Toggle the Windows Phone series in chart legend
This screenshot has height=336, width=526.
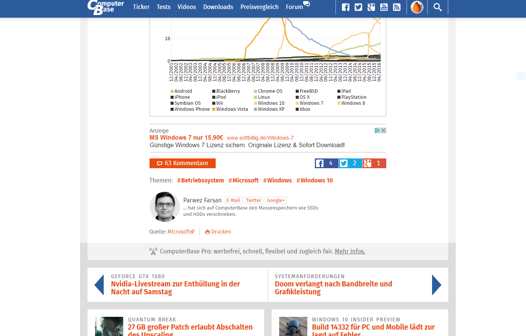(x=190, y=109)
